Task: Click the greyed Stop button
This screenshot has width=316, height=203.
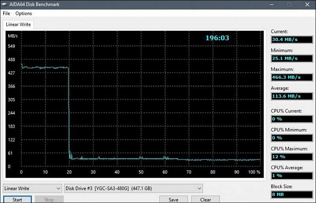Action: tap(49, 199)
